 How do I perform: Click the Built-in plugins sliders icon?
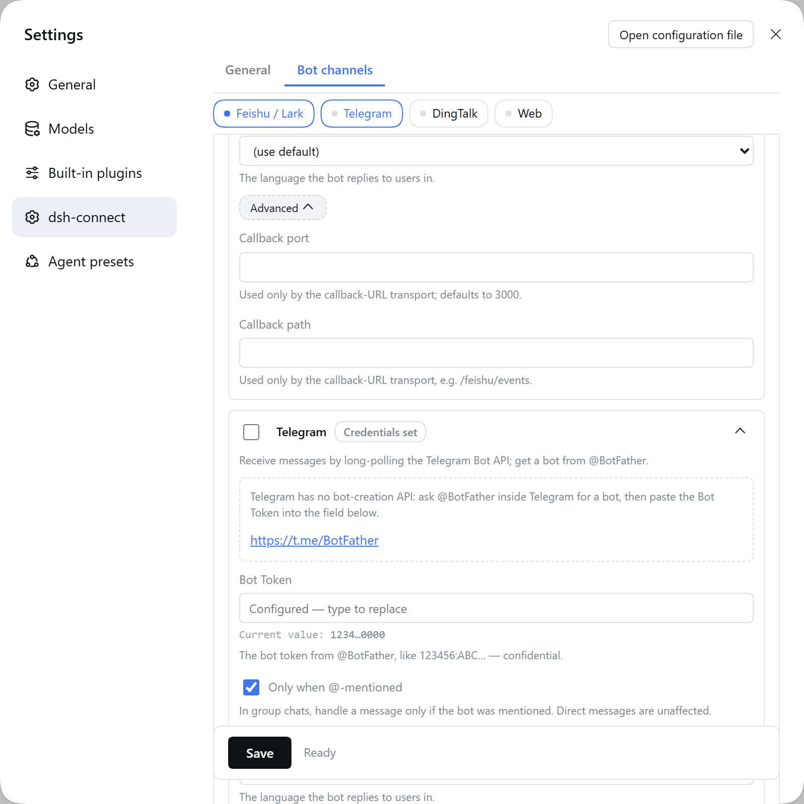[32, 173]
